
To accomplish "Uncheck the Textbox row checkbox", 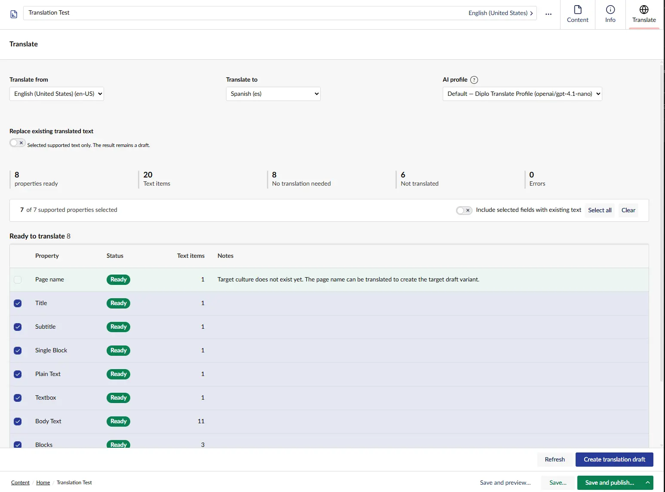I will [18, 398].
